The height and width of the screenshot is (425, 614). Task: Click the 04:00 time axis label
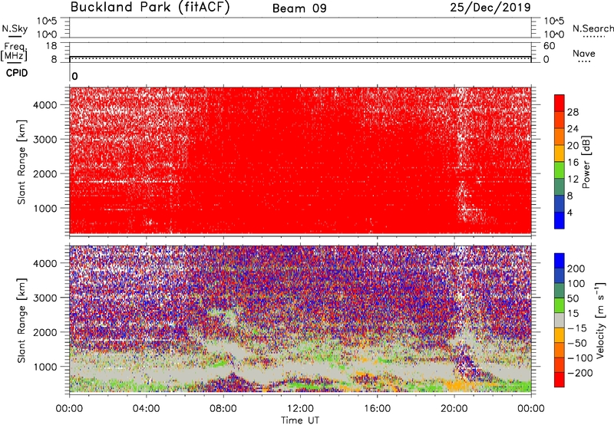pyautogui.click(x=146, y=409)
